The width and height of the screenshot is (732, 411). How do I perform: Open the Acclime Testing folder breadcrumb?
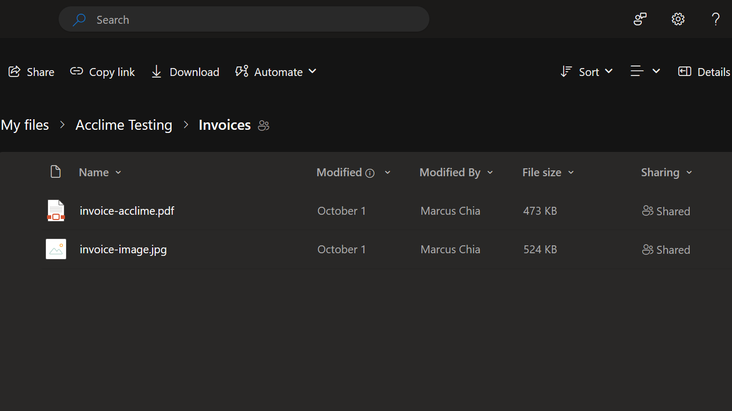pyautogui.click(x=124, y=125)
